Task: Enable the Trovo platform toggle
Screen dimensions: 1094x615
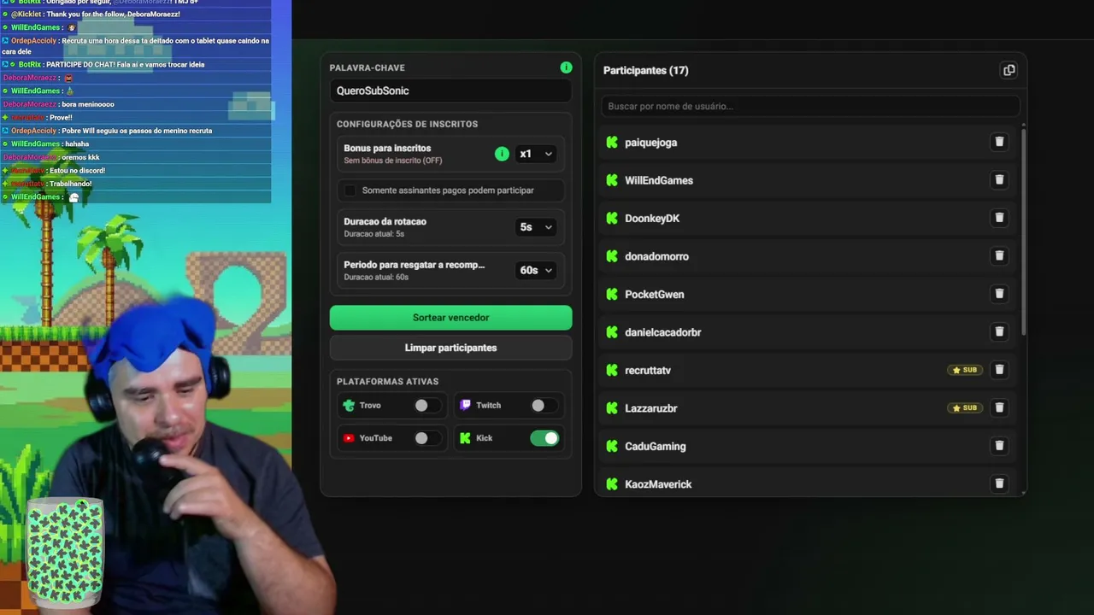Action: [x=426, y=406]
